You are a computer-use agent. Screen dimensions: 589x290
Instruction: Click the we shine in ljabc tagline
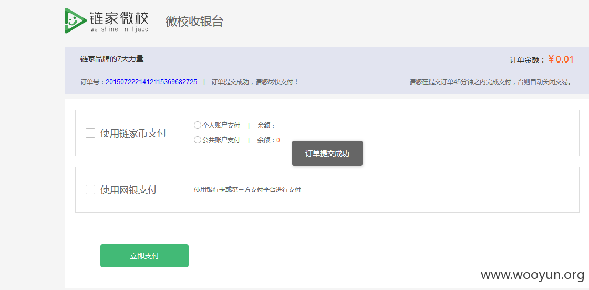coord(119,29)
